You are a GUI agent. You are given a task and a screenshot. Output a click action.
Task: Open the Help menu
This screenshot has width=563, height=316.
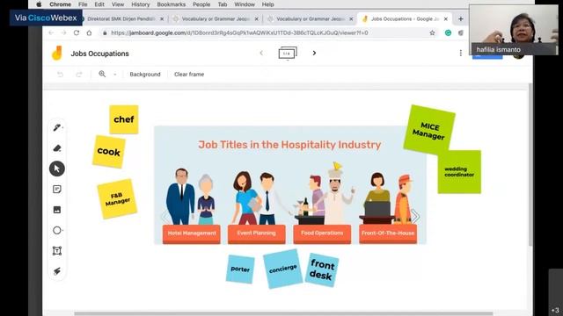(267, 4)
